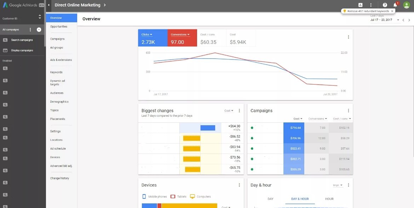Open Biggest changes Cost dropdown
The image size is (414, 208).
(229, 111)
